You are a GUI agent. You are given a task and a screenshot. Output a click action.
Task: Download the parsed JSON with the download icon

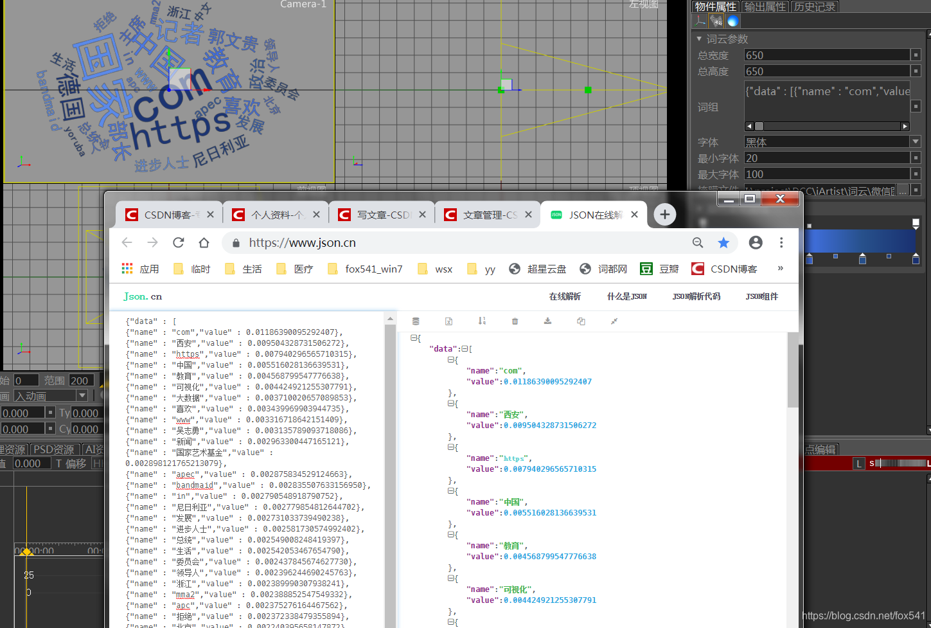tap(547, 321)
